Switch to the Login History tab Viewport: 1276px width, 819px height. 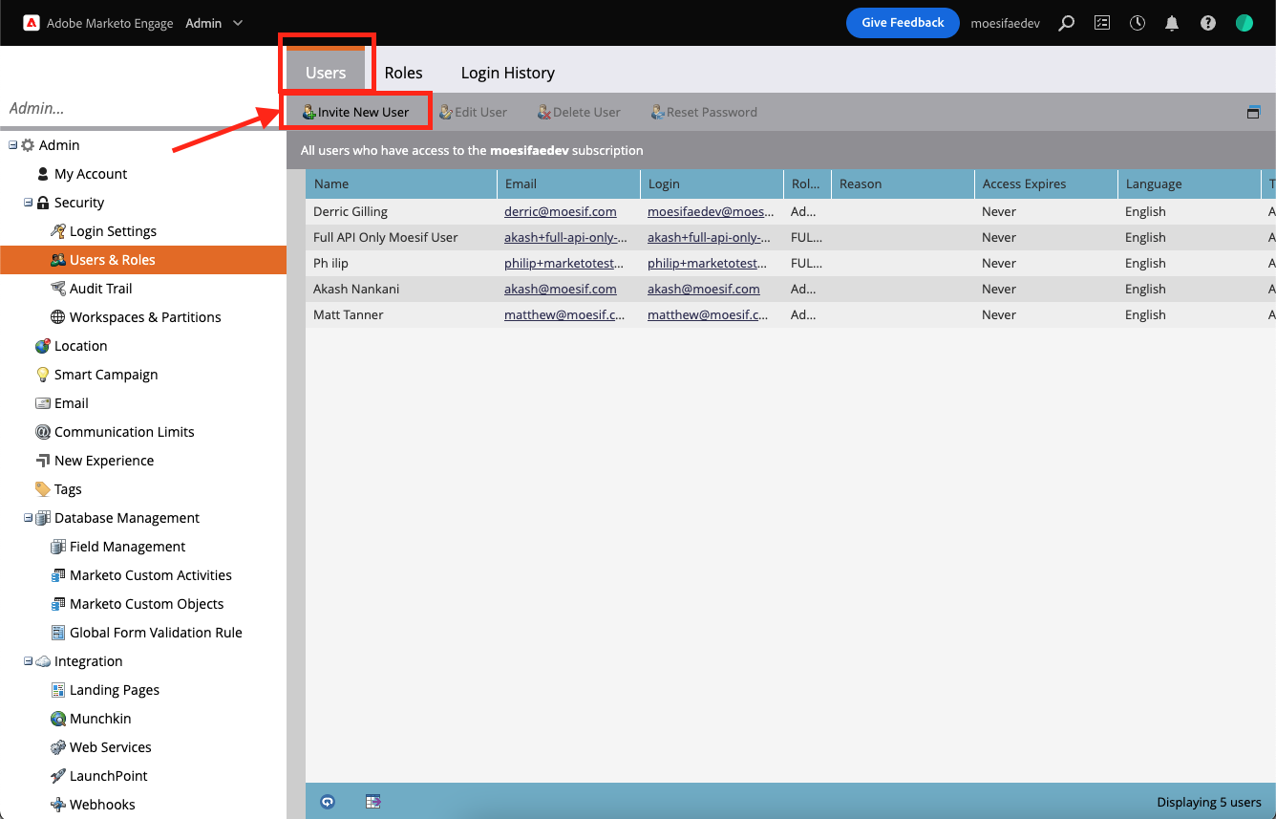[507, 73]
